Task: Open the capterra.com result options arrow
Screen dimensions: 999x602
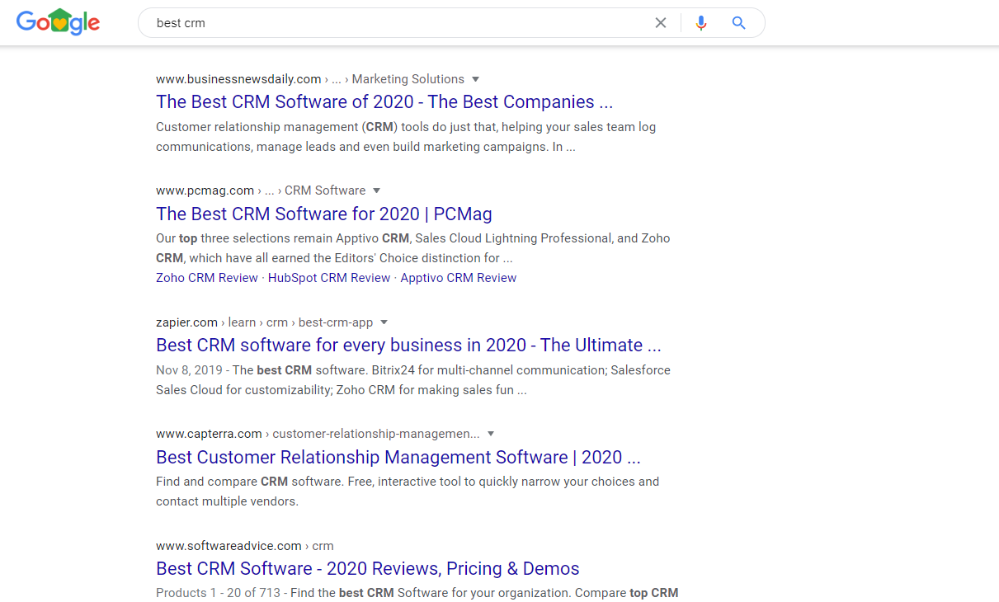Action: tap(491, 434)
